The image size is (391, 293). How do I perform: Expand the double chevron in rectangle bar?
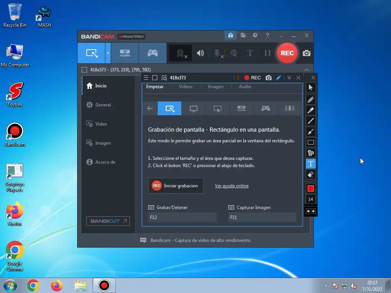point(289,78)
